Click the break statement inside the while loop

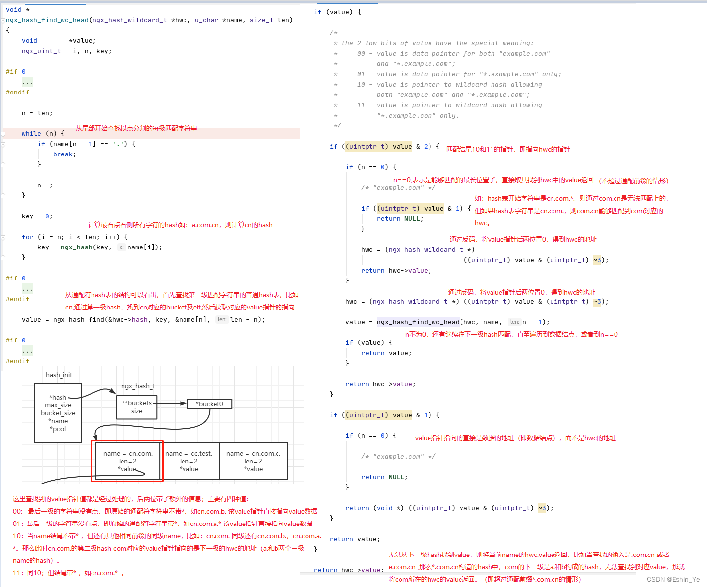63,154
